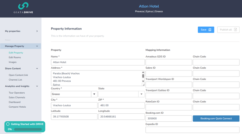This screenshot has width=242, height=134.
Task: Click the ZIP field with 481 00
Action: pyautogui.click(x=121, y=105)
